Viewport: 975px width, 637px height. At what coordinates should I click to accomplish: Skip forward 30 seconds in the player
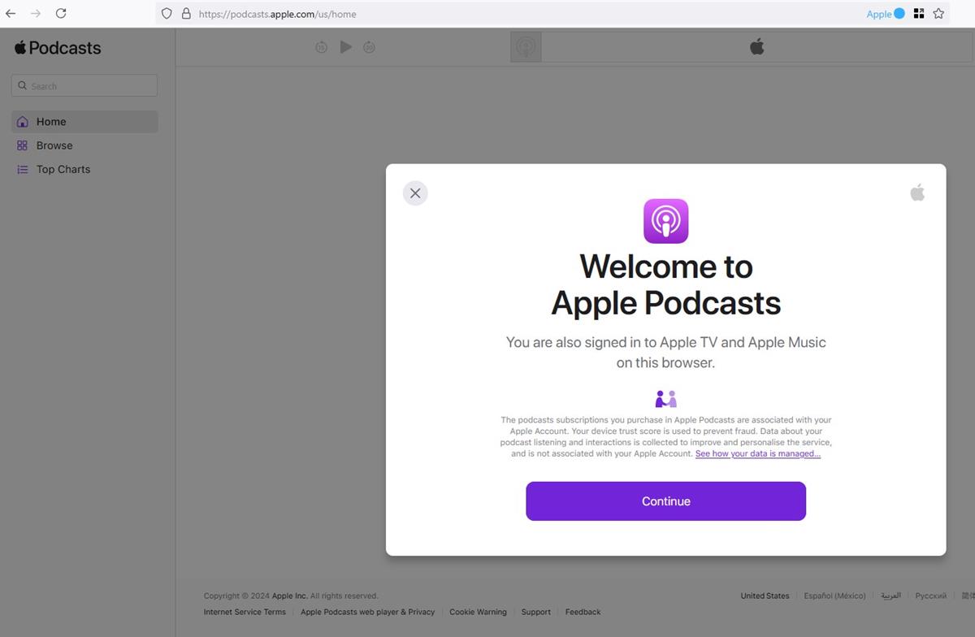click(369, 47)
